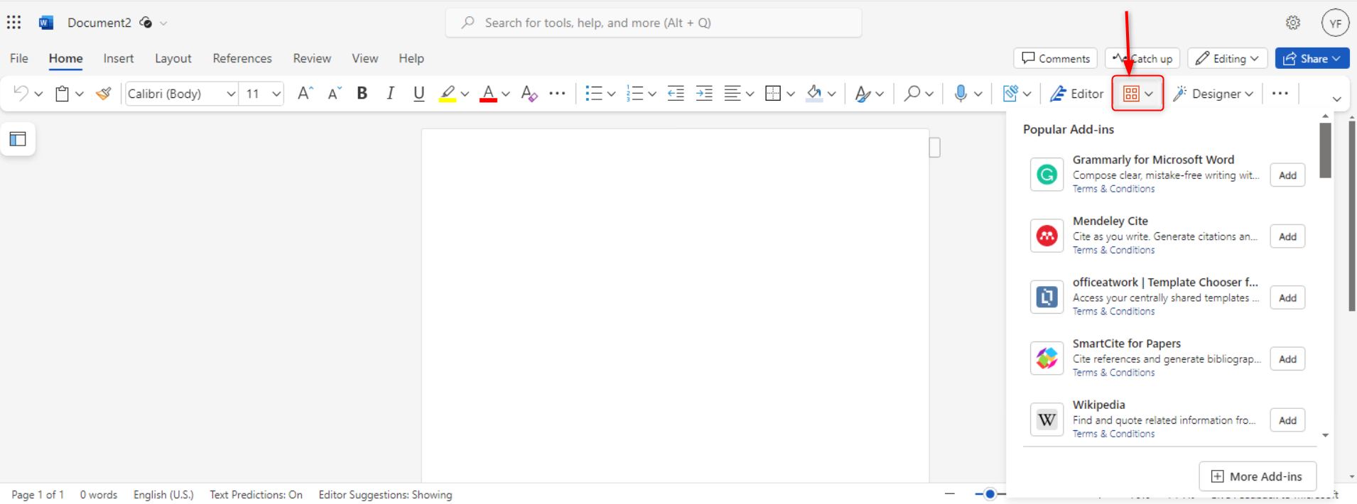Open the References tab
Screen dimensions: 1357x504
click(x=242, y=58)
